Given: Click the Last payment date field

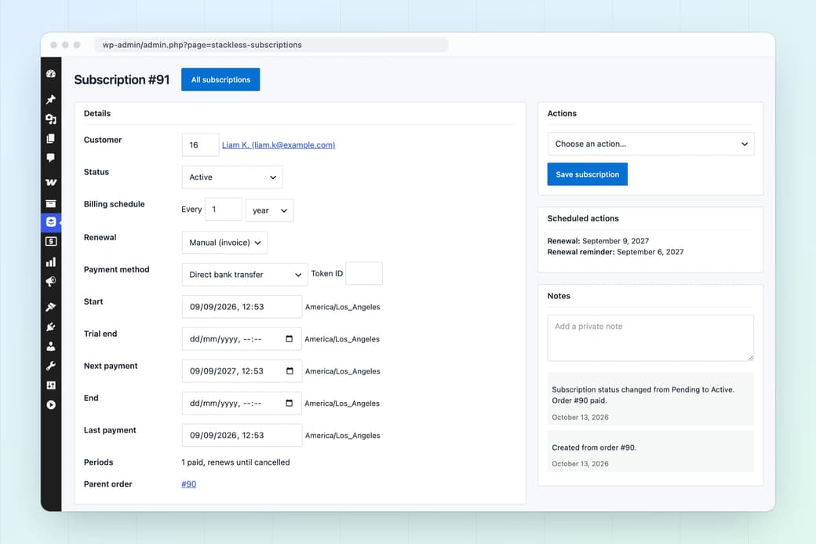Looking at the screenshot, I should pyautogui.click(x=242, y=435).
